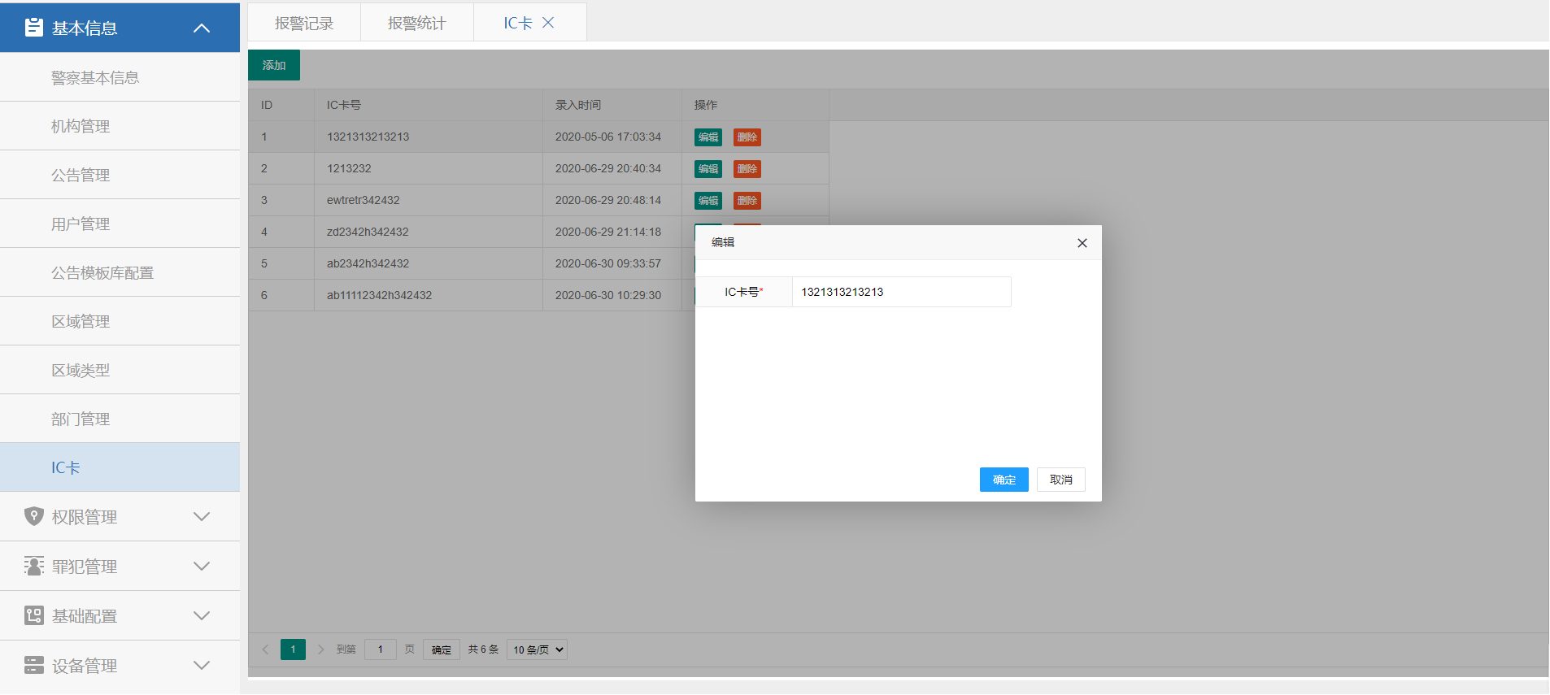Image resolution: width=1550 pixels, height=695 pixels.
Task: Click the clipboard icon beside 基本信息
Action: pos(33,28)
